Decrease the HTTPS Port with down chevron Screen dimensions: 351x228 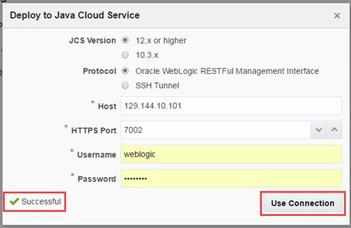point(319,130)
